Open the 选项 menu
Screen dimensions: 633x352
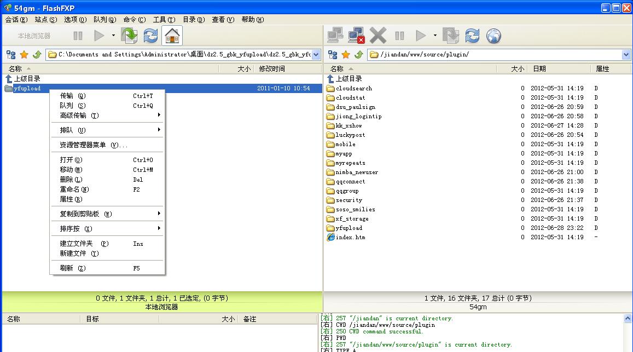coord(75,19)
